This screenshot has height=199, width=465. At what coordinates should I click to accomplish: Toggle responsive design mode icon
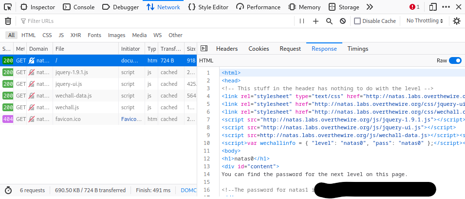pyautogui.click(x=433, y=7)
